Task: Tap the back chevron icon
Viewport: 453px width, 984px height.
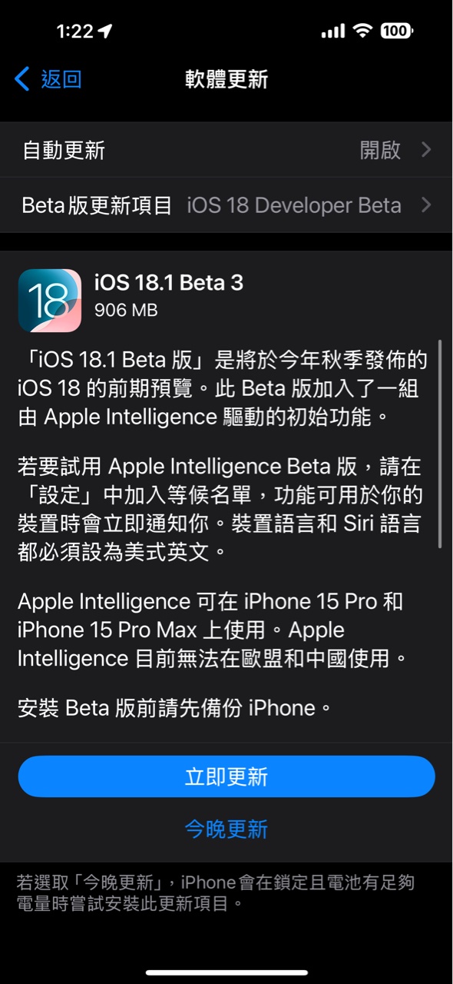Action: (22, 79)
